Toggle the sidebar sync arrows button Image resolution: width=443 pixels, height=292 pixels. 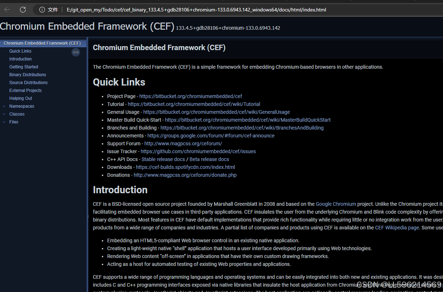click(x=76, y=52)
